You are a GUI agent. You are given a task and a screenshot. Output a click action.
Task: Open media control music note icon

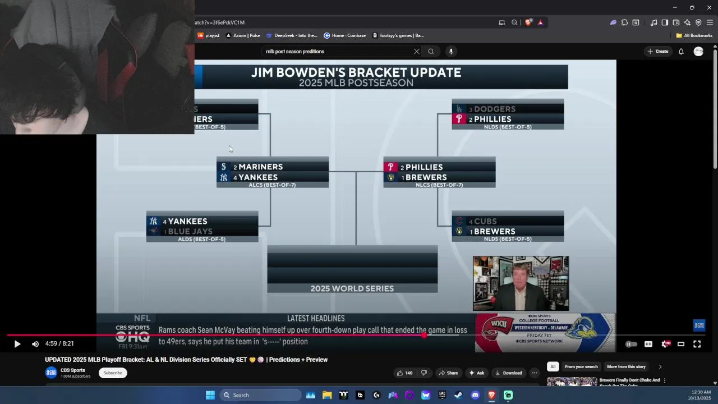(x=653, y=22)
